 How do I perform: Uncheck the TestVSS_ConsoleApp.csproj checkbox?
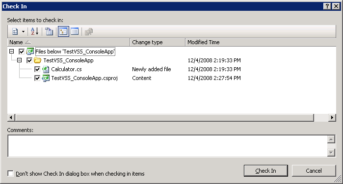pos(37,78)
